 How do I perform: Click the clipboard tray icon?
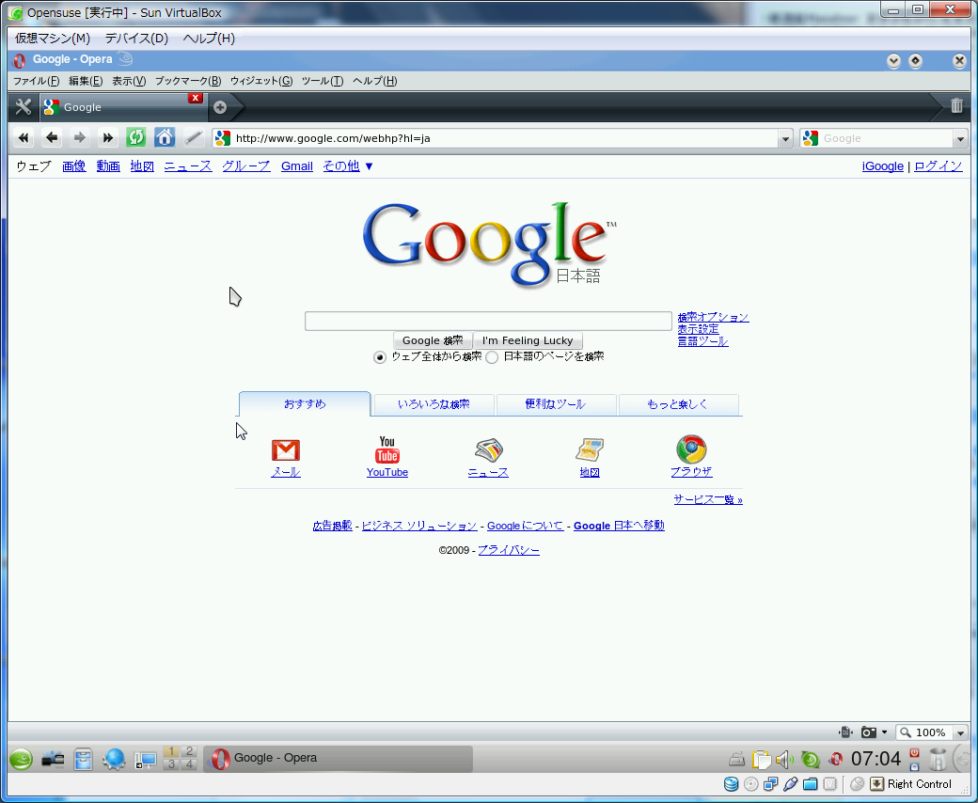click(x=761, y=760)
